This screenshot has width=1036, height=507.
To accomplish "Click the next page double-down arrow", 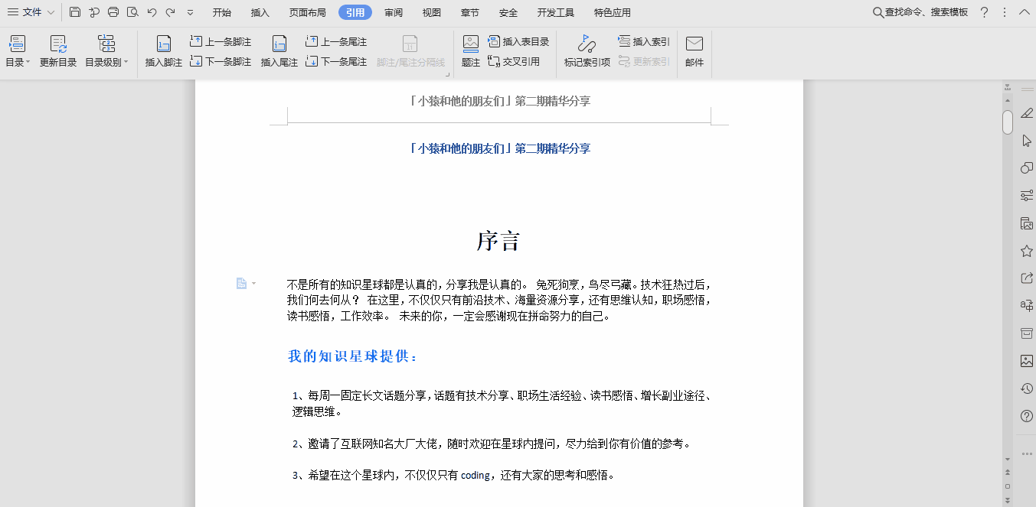I will pos(1008,499).
